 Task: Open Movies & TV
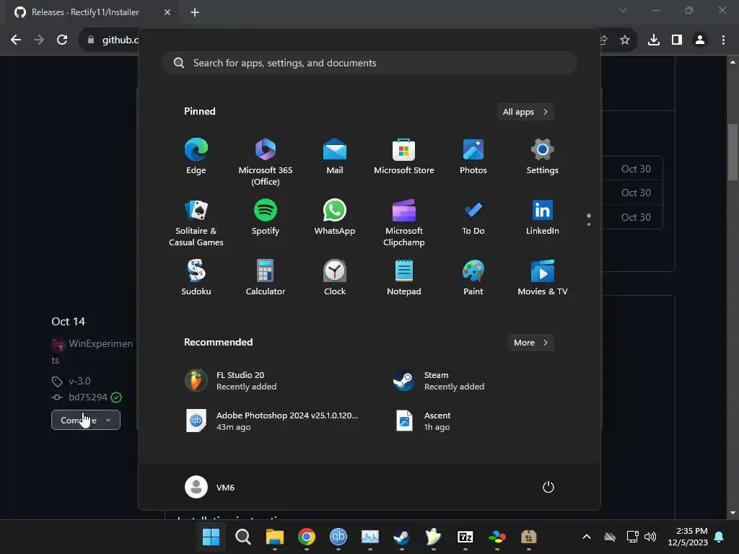pyautogui.click(x=543, y=278)
